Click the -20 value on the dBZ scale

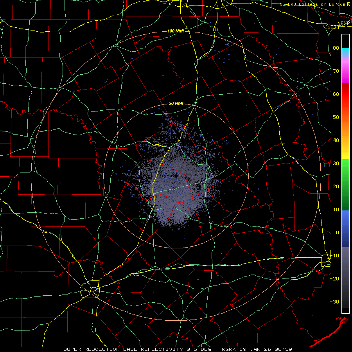click(x=334, y=279)
